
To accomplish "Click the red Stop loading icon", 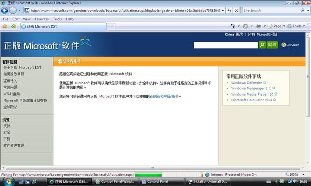I will tap(236, 10).
